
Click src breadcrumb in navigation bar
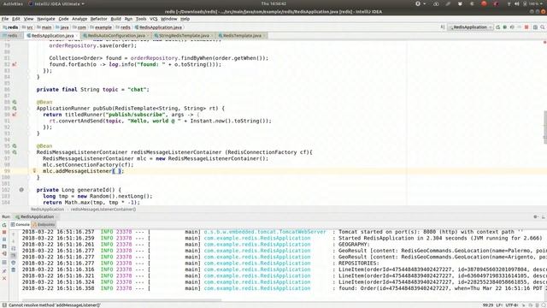tap(27, 27)
